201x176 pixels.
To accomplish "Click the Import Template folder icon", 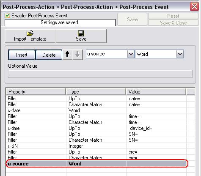I will (x=30, y=33).
